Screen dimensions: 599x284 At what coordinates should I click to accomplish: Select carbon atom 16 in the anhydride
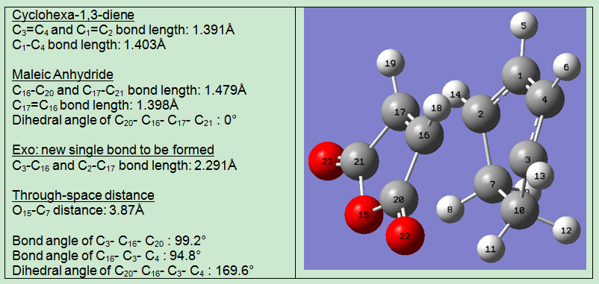click(424, 136)
